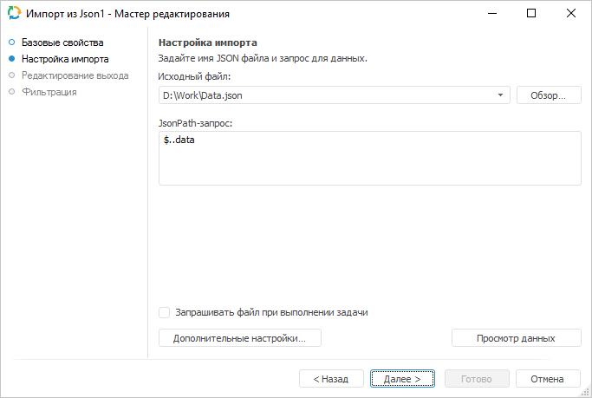Select the Базовые свойства step bullet
592x398 pixels.
(x=11, y=42)
